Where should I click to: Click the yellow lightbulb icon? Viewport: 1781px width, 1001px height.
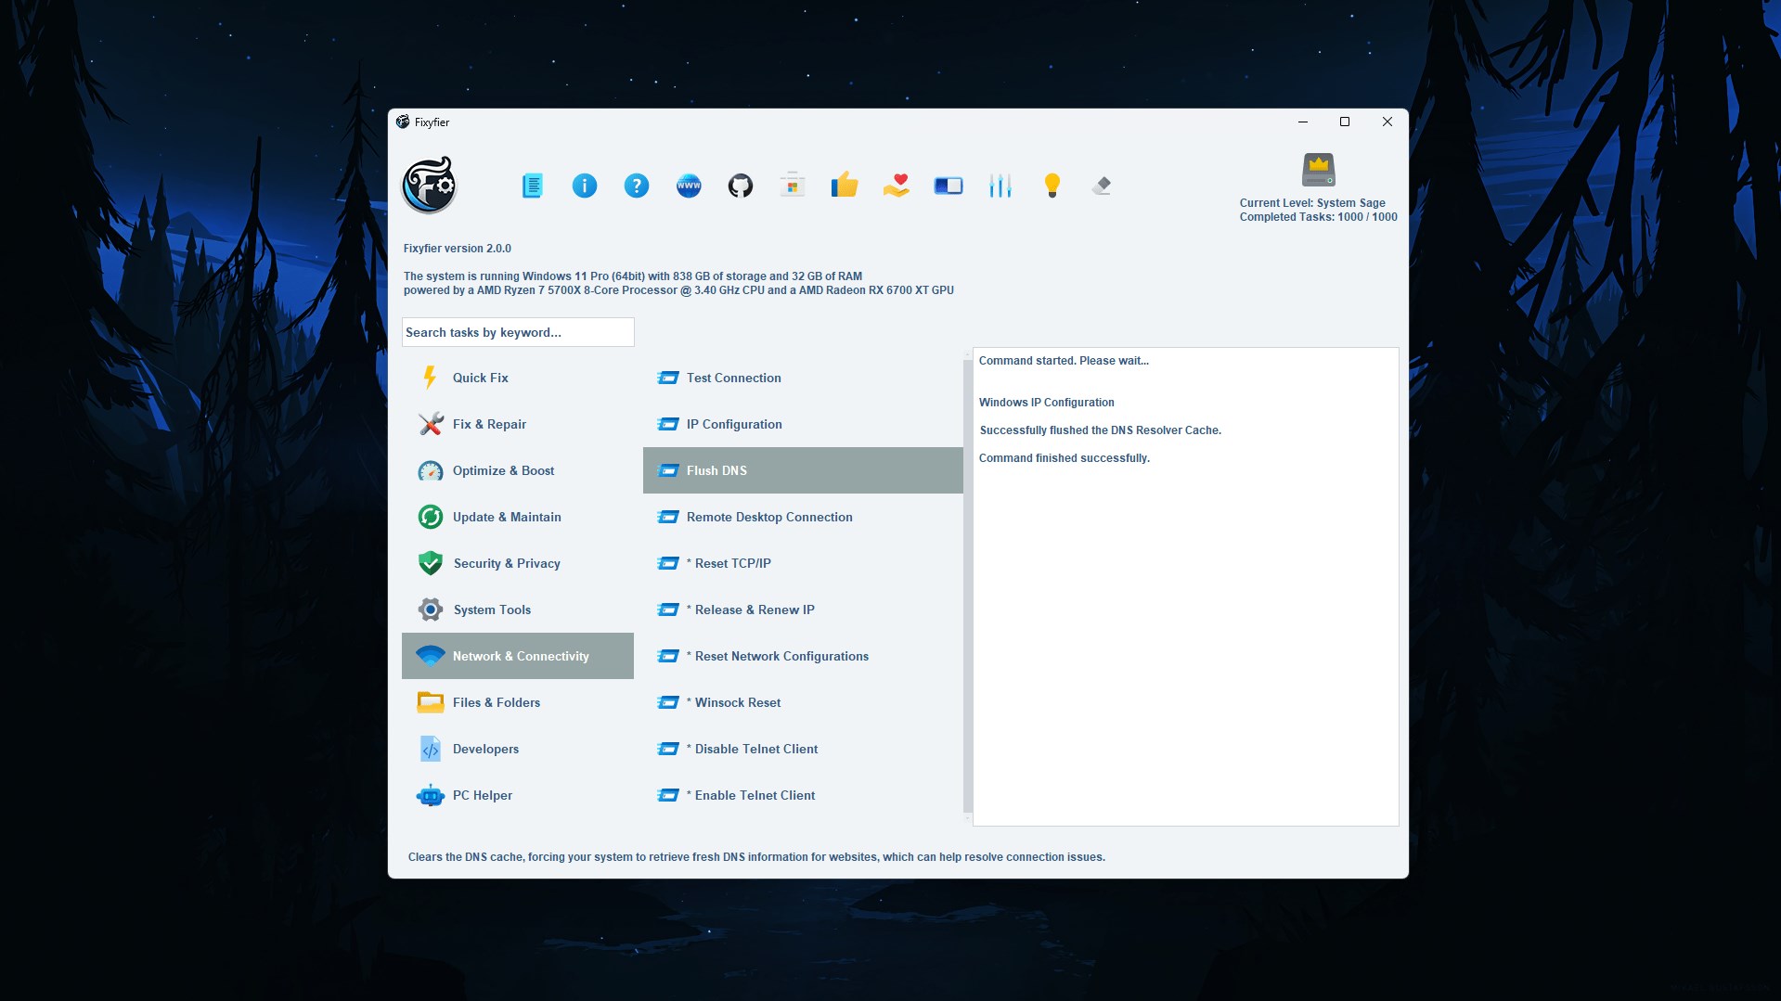1052,186
